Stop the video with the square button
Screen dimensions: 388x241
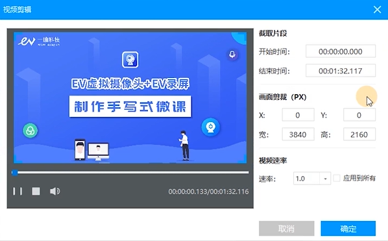point(36,191)
